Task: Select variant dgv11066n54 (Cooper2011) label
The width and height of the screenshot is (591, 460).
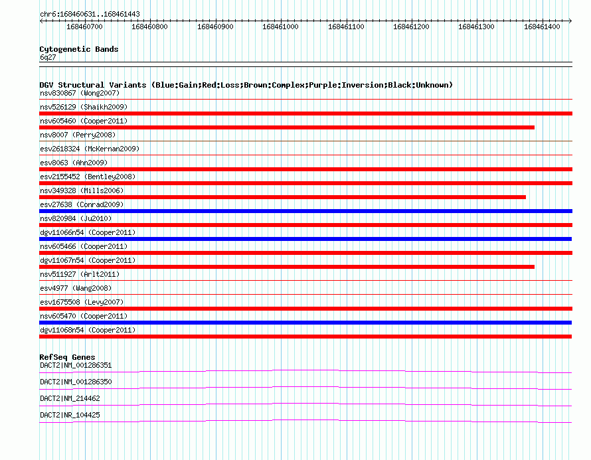Action: point(88,232)
